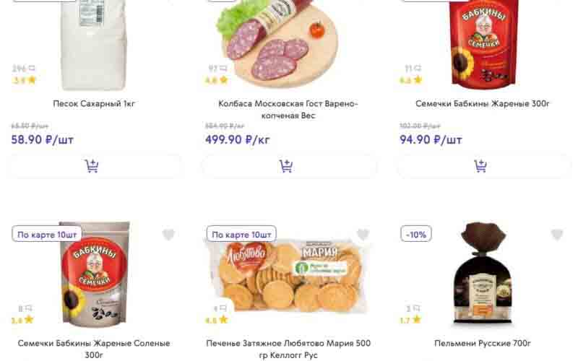Open Песок Сахарный 1кг product title

pos(94,104)
